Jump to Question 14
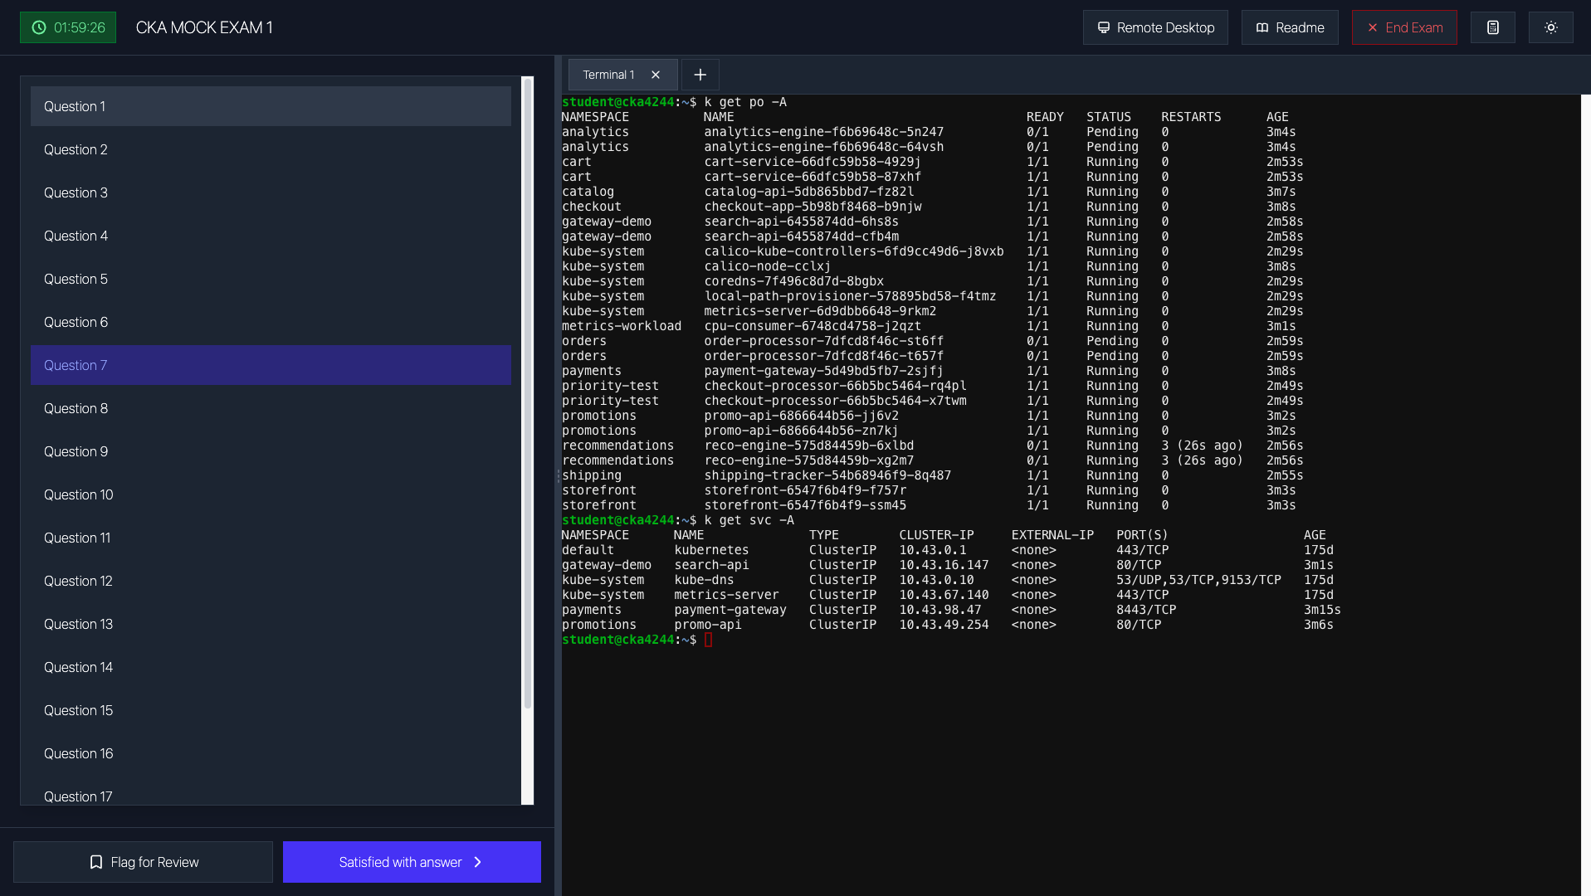 tap(271, 667)
